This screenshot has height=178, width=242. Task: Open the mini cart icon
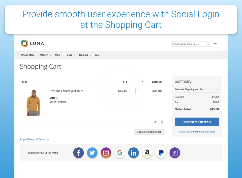coord(215,44)
